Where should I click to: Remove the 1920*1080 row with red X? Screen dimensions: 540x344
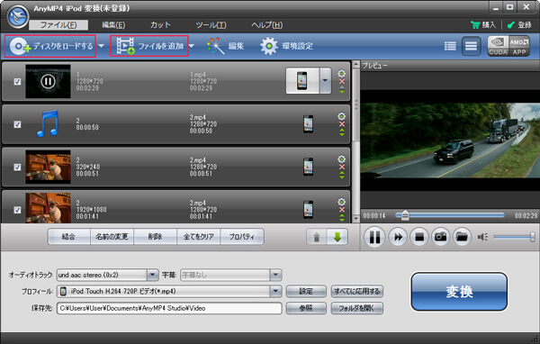coord(342,210)
